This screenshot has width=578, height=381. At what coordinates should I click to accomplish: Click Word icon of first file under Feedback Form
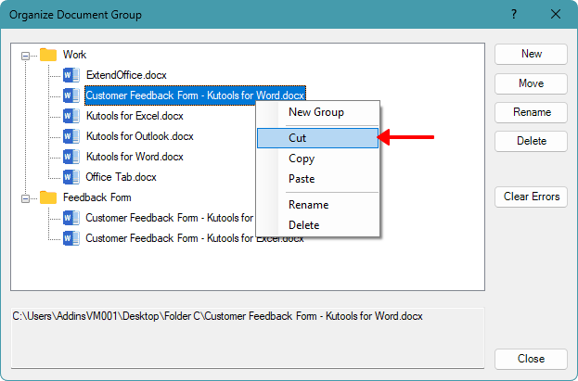71,218
